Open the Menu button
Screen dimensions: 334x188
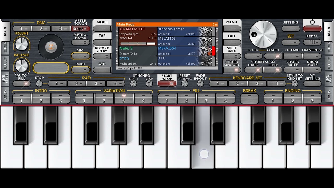232,29
